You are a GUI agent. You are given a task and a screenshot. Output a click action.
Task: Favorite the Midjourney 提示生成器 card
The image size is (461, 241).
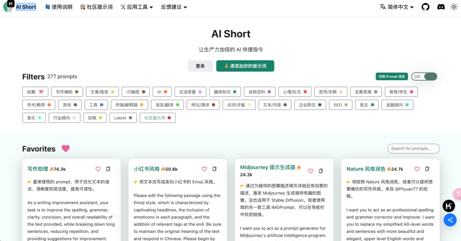311,171
